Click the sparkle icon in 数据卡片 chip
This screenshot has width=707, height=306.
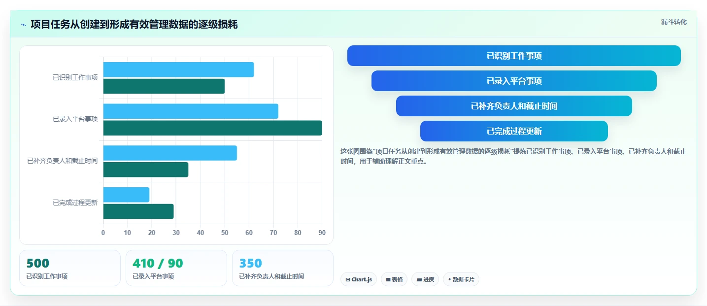click(449, 279)
